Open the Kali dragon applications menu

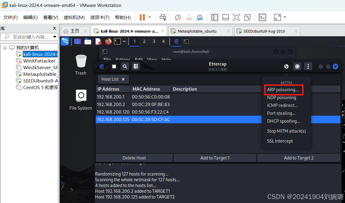65,41
